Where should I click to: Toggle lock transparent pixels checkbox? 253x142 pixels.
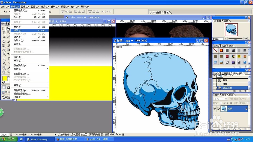[x=221, y=103]
